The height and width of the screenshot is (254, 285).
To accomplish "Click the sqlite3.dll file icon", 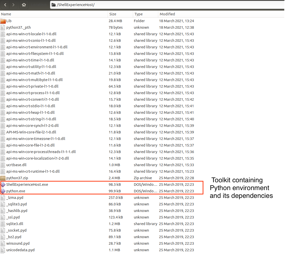I will click(3, 224).
